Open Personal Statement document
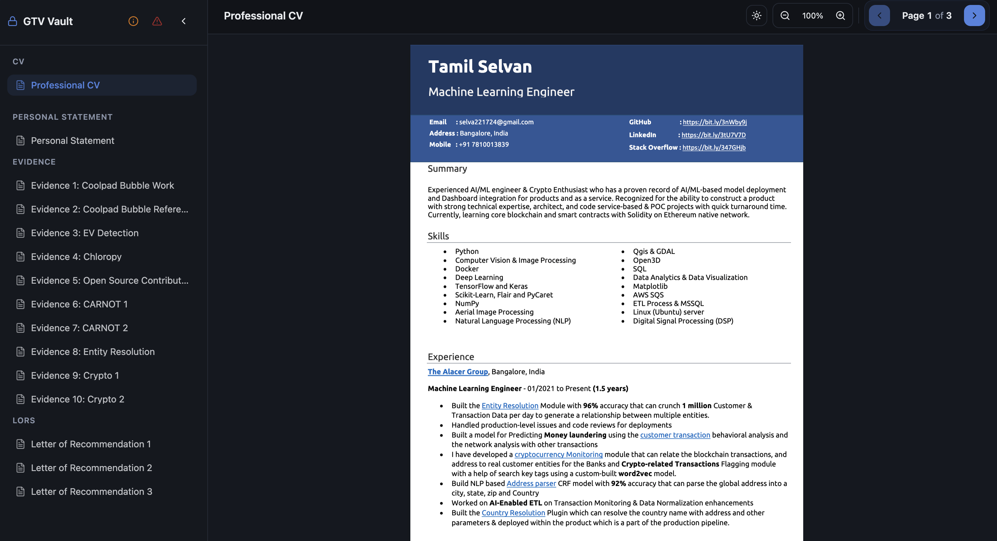Screen dimensions: 997x541 pos(72,141)
